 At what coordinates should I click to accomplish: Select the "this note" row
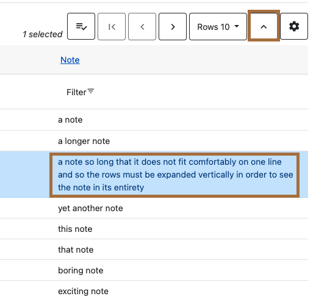coord(154,229)
